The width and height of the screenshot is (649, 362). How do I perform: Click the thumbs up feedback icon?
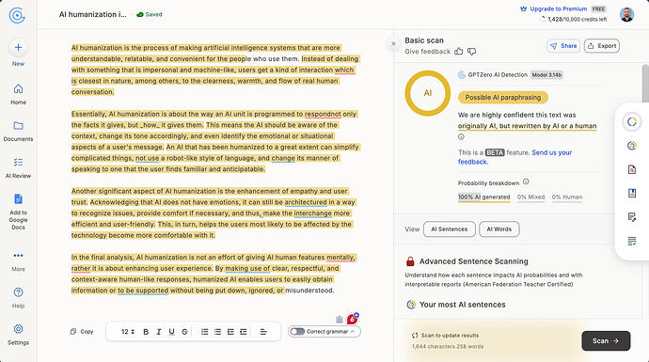[x=459, y=52]
